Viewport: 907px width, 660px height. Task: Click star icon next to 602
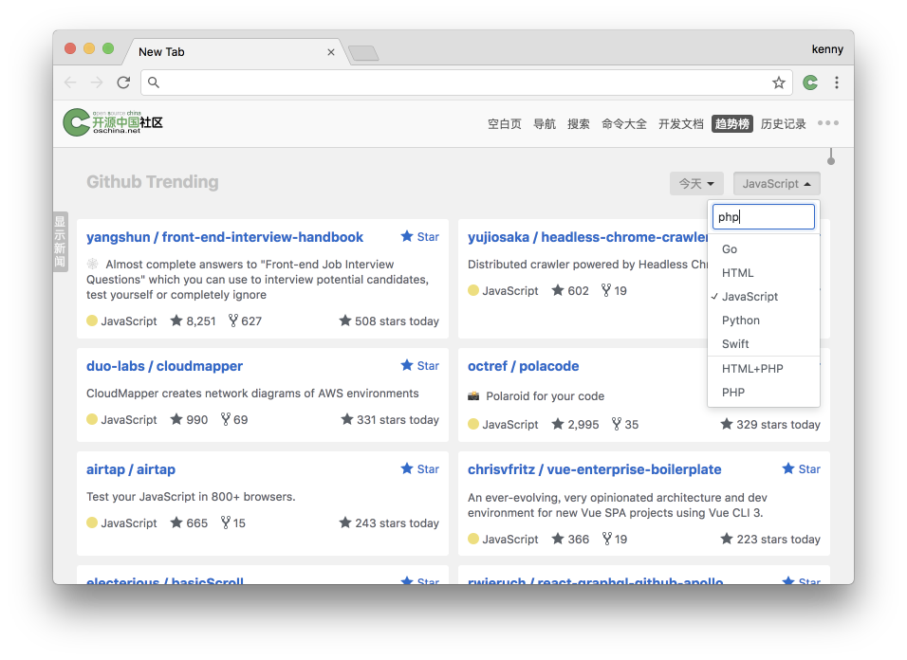(x=558, y=290)
